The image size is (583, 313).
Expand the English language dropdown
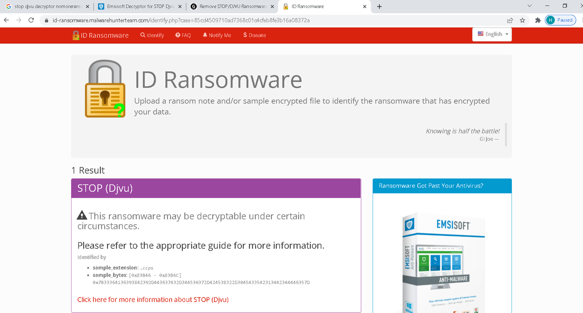(492, 34)
